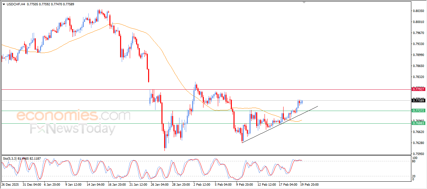
Task: Click the 0.80350 label on price axis
Action: [418, 11]
